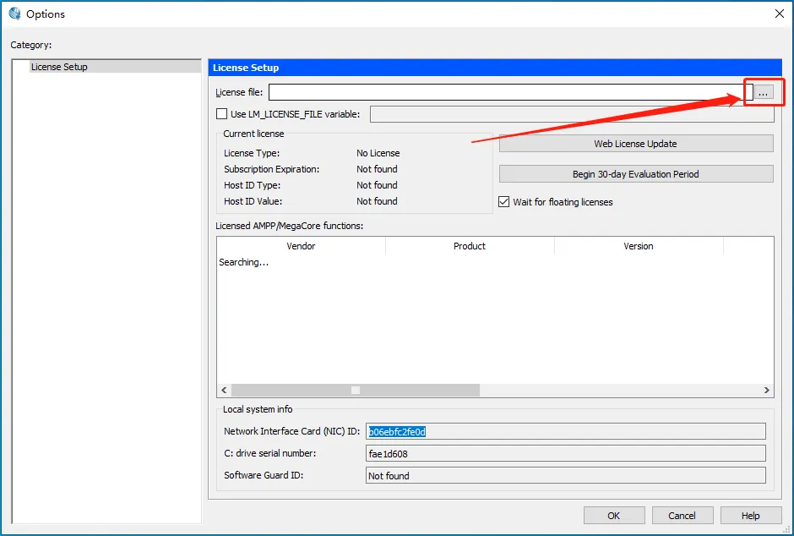This screenshot has width=794, height=536.
Task: Click the Software Guard ID field
Action: pos(566,475)
